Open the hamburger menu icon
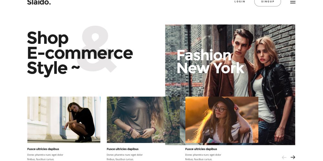Screen dimensions: 323x161 pos(293,2)
